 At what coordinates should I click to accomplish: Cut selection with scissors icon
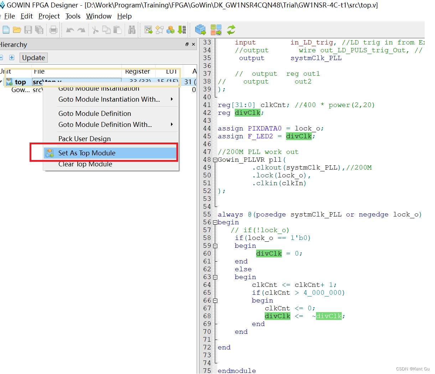pyautogui.click(x=95, y=30)
